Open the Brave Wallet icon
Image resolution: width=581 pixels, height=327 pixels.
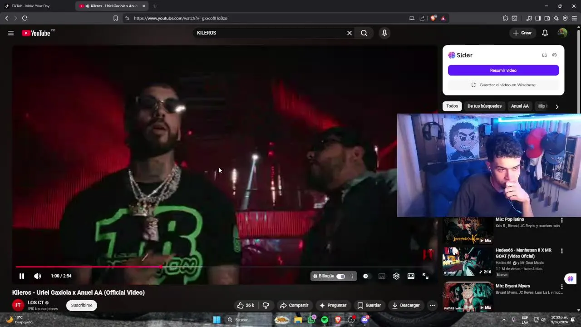click(x=547, y=18)
